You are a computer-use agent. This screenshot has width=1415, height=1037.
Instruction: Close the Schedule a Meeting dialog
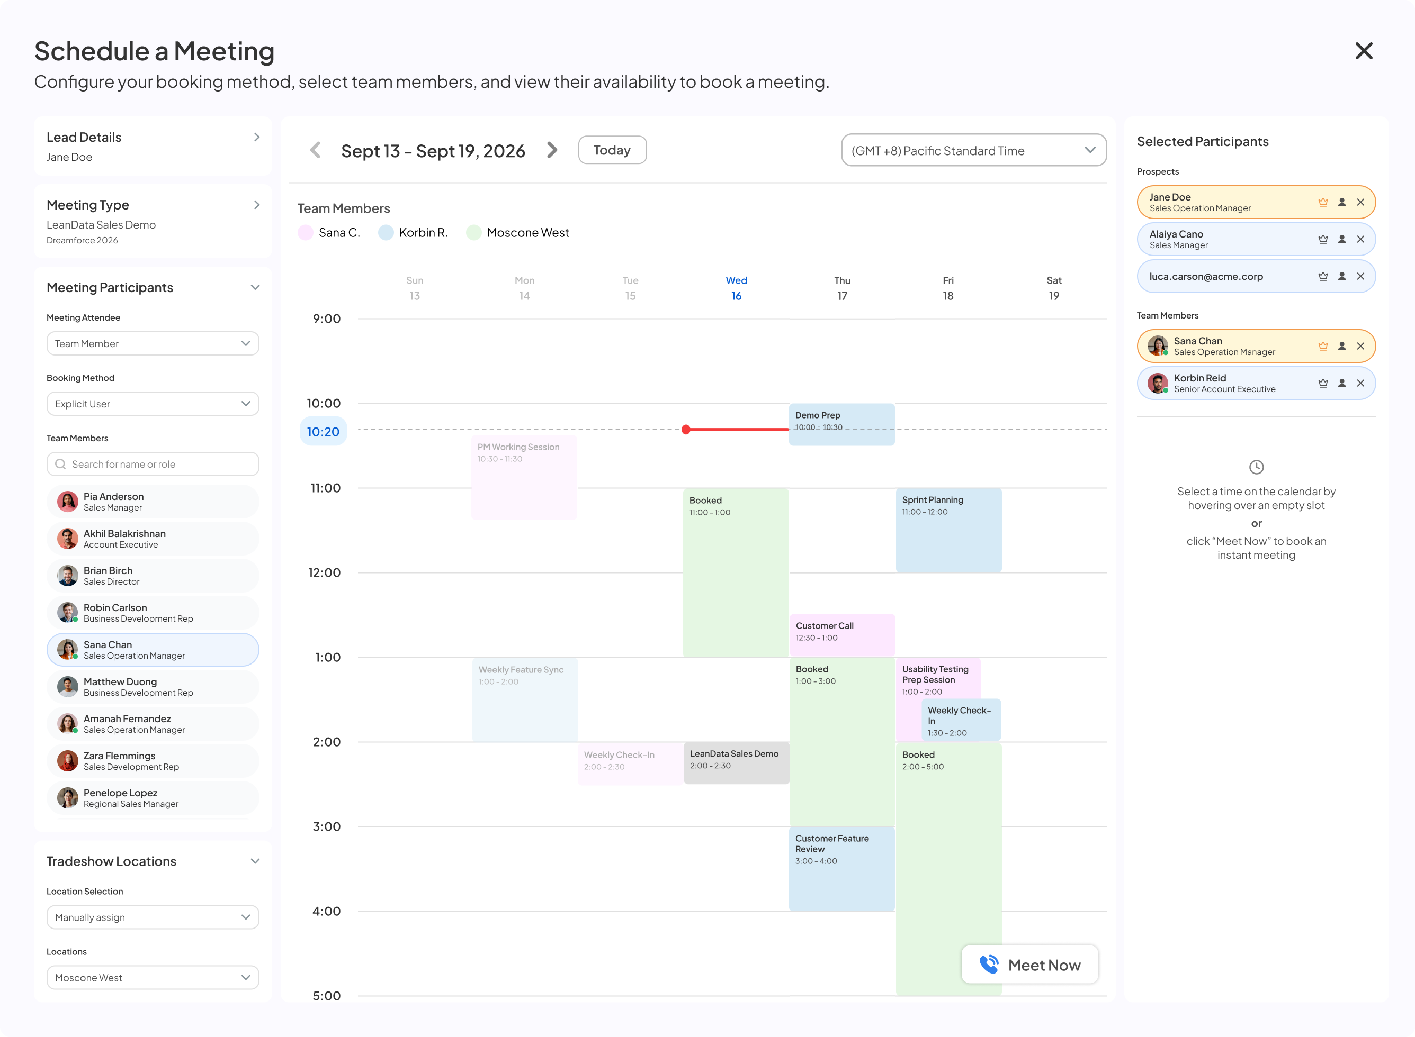click(1364, 51)
